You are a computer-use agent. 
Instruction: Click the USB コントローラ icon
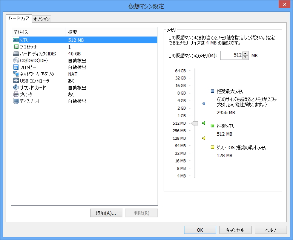[x=16, y=81]
